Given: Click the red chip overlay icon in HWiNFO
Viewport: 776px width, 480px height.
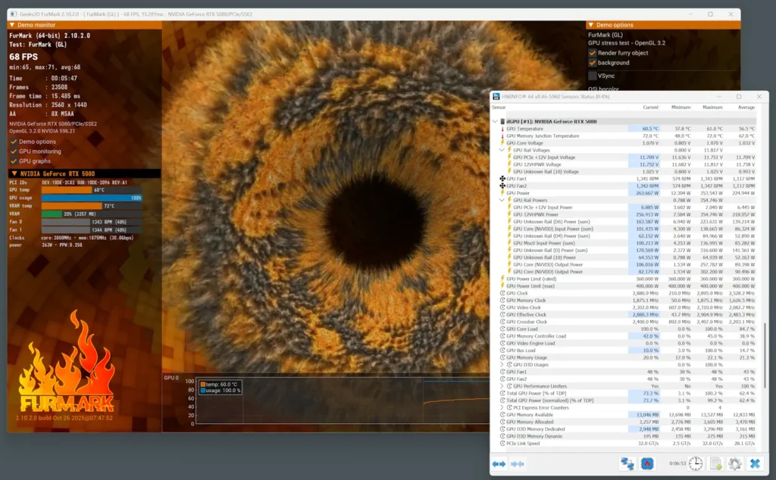Looking at the screenshot, I should point(647,463).
